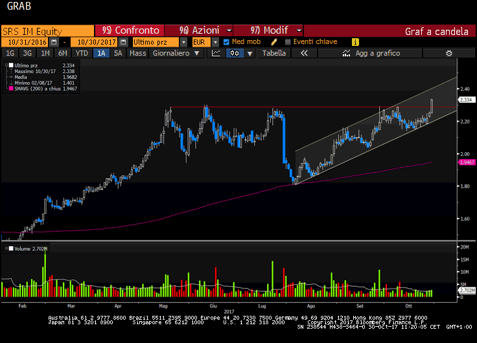The height and width of the screenshot is (343, 477).
Task: Select the 6M time range tab
Action: pos(62,54)
